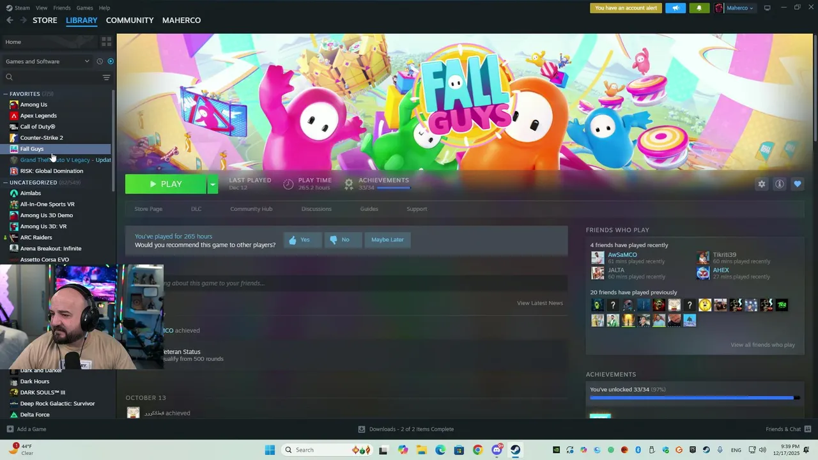Screen dimensions: 818x460
Task: Vote No on recommending game
Action: click(x=343, y=240)
